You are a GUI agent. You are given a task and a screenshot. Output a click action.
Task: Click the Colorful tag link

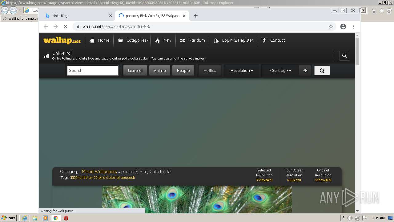[113, 178]
